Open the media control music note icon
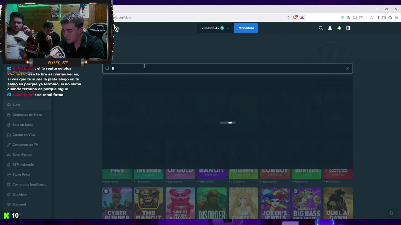 click(371, 17)
